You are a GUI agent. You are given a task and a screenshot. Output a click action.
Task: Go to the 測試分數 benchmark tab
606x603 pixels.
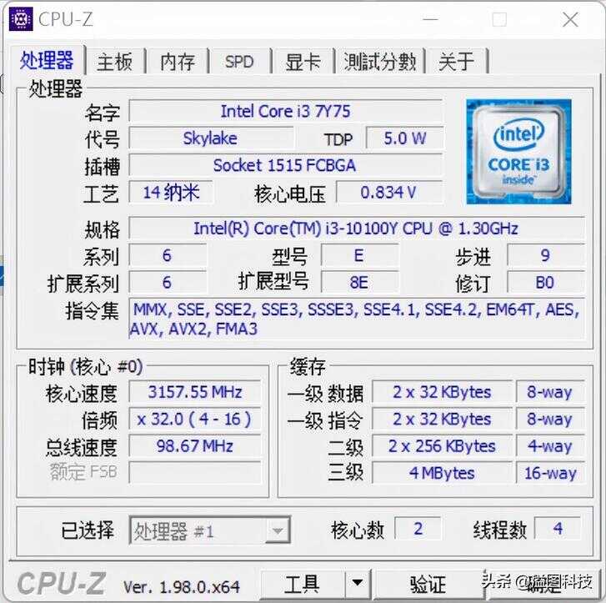coord(380,62)
